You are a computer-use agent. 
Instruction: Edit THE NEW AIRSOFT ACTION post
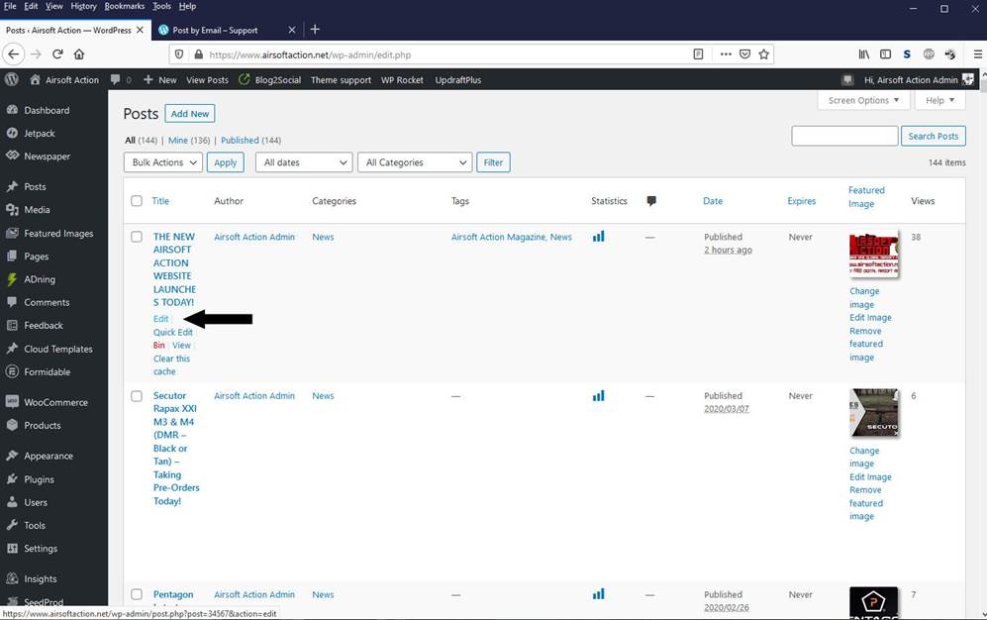pyautogui.click(x=161, y=319)
